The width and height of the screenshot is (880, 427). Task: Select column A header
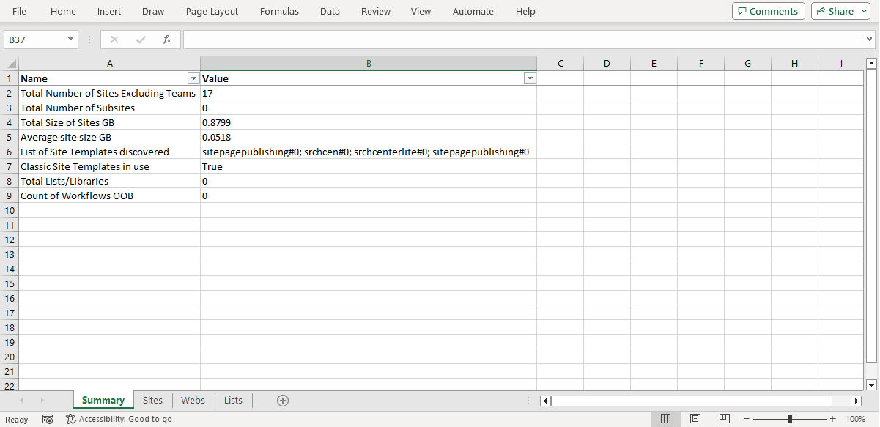tap(110, 64)
